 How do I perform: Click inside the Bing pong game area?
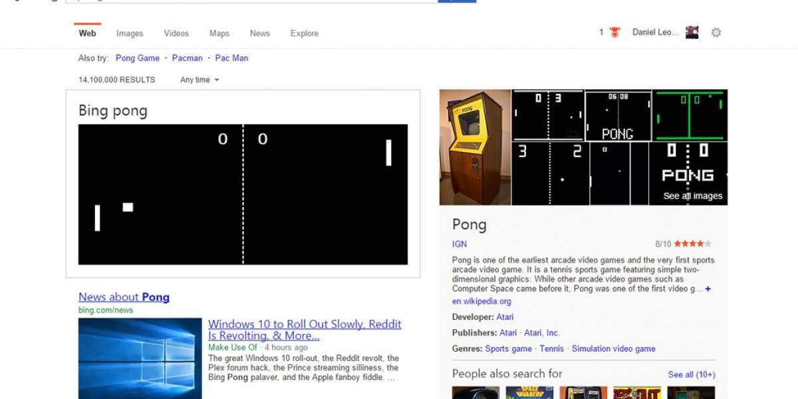tap(243, 194)
